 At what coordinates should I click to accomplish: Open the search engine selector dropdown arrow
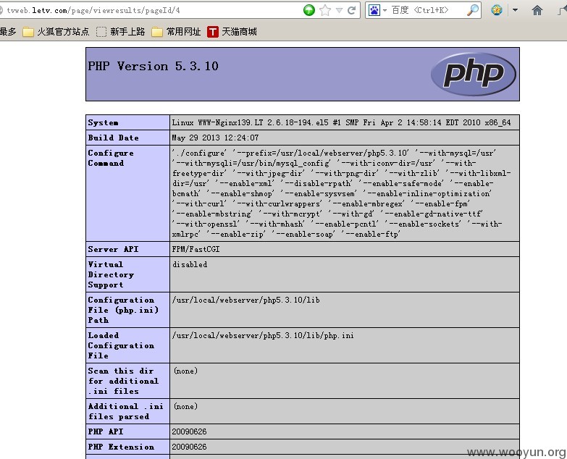(x=385, y=10)
